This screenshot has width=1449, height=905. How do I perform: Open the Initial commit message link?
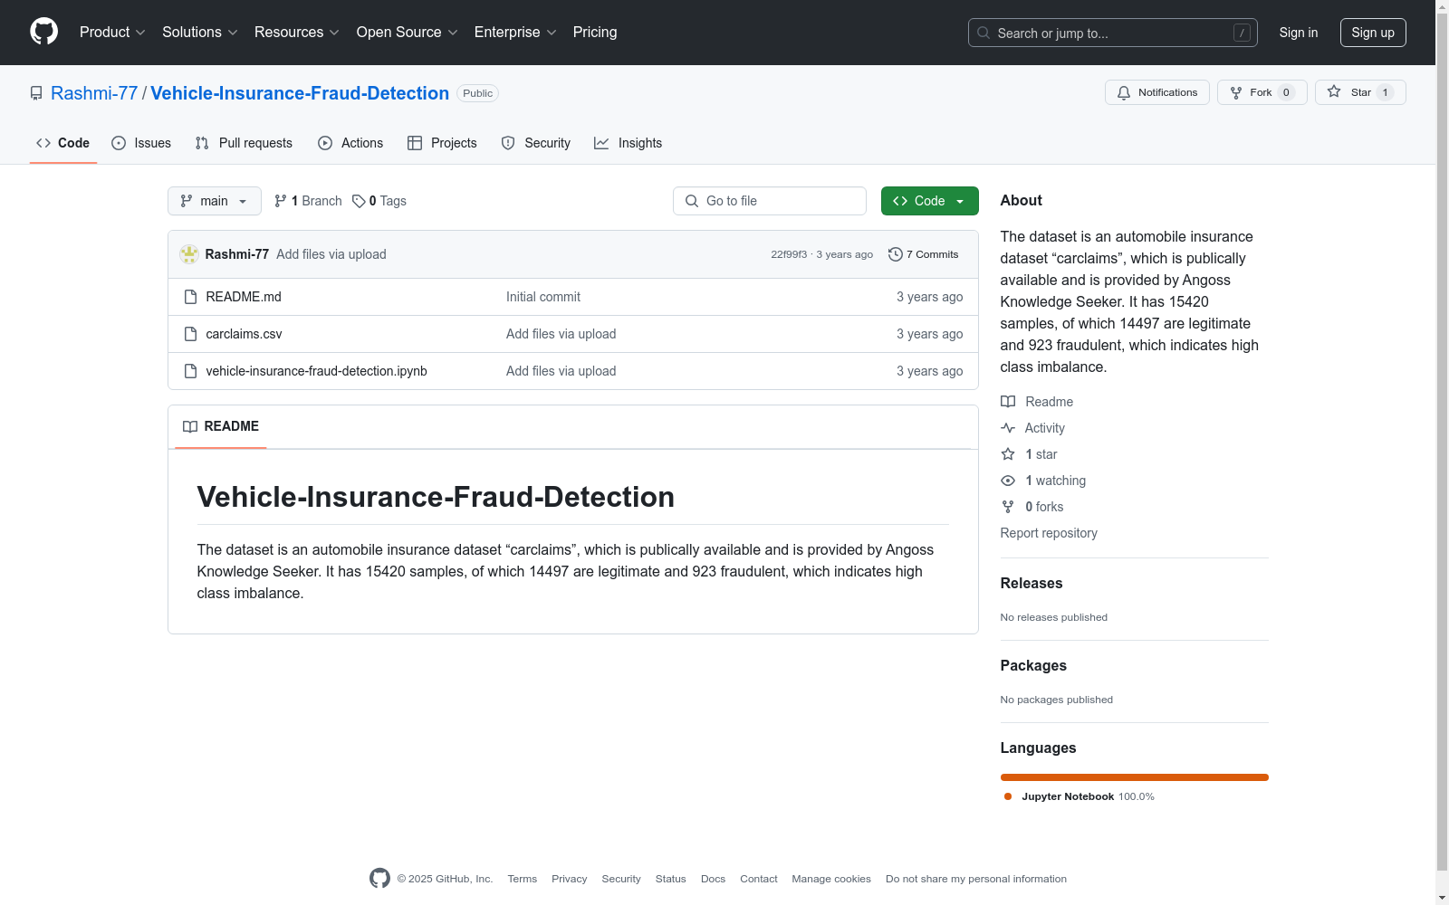pos(543,297)
